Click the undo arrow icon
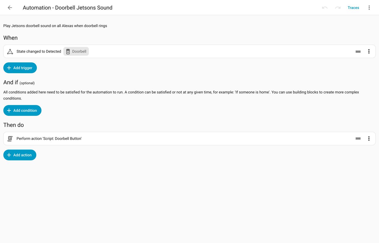The width and height of the screenshot is (379, 243). tap(325, 8)
